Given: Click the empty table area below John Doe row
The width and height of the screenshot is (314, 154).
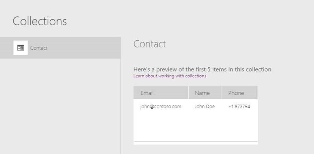Looking at the screenshot, I should click(x=195, y=126).
